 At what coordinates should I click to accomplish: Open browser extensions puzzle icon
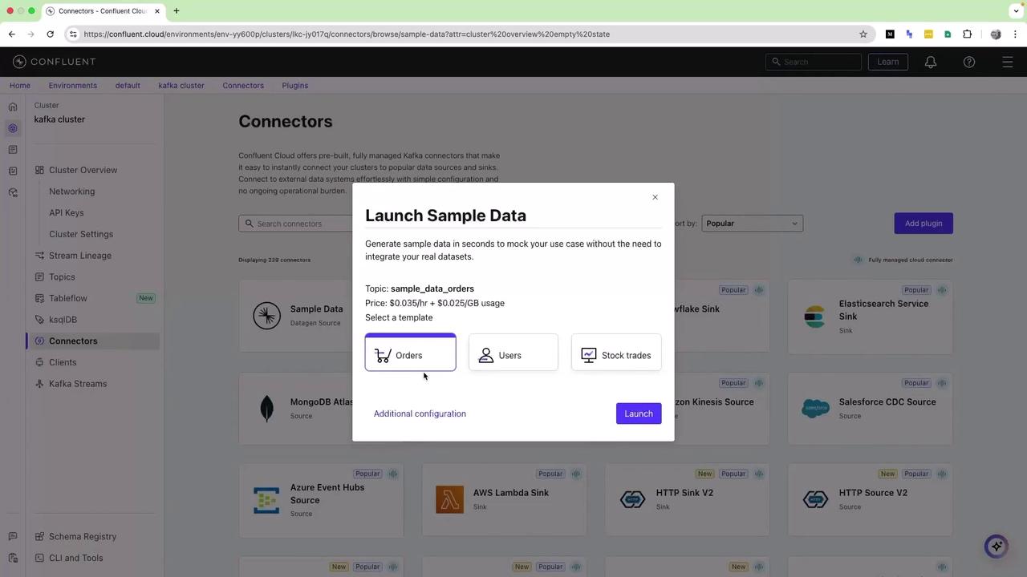pos(967,34)
